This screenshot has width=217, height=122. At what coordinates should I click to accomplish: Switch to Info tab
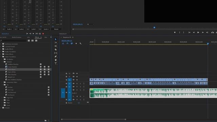point(28,37)
